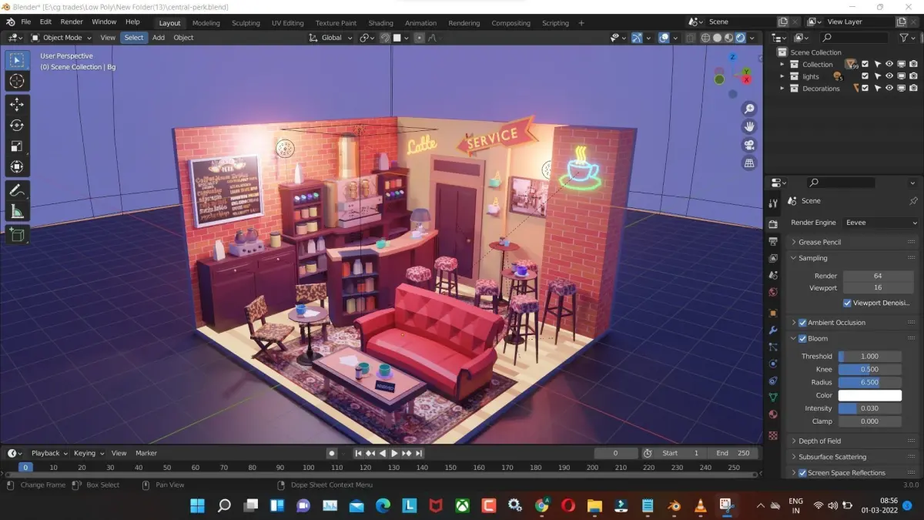Expand the lights collection tree row
Screen dimensions: 924x520
pos(782,76)
